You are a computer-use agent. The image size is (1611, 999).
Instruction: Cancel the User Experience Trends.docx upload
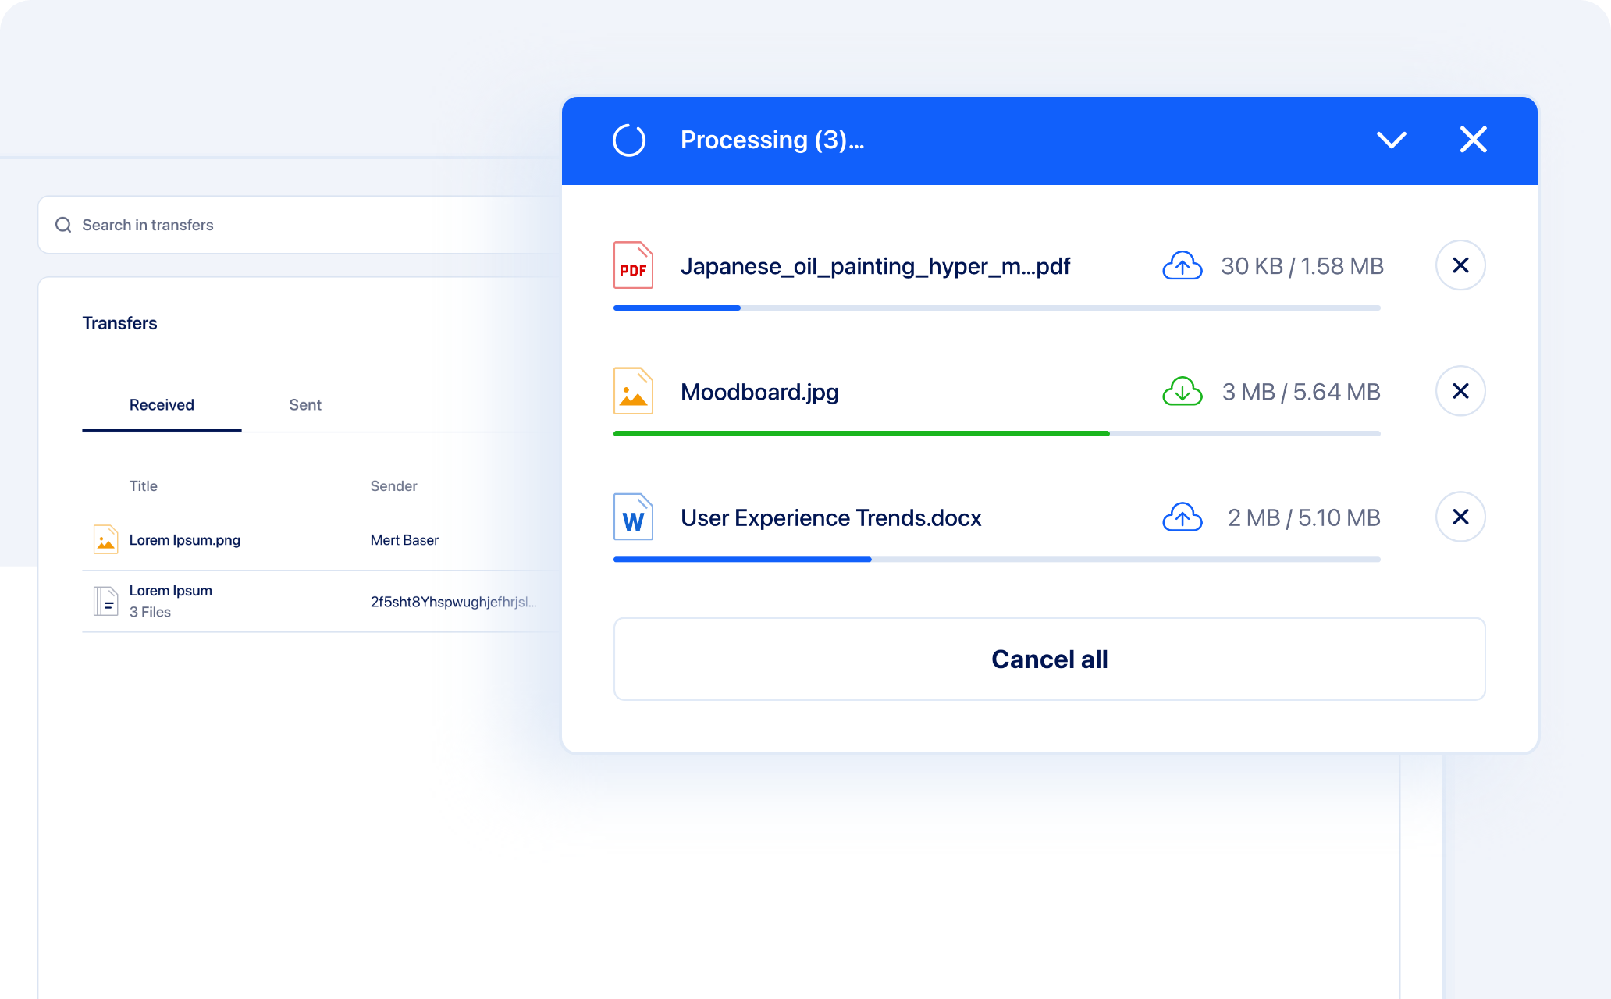(1460, 517)
